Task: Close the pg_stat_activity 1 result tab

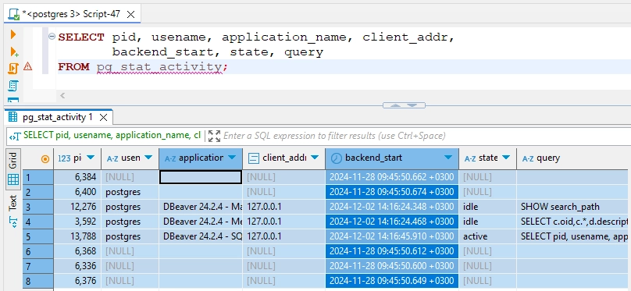Action: 103,117
